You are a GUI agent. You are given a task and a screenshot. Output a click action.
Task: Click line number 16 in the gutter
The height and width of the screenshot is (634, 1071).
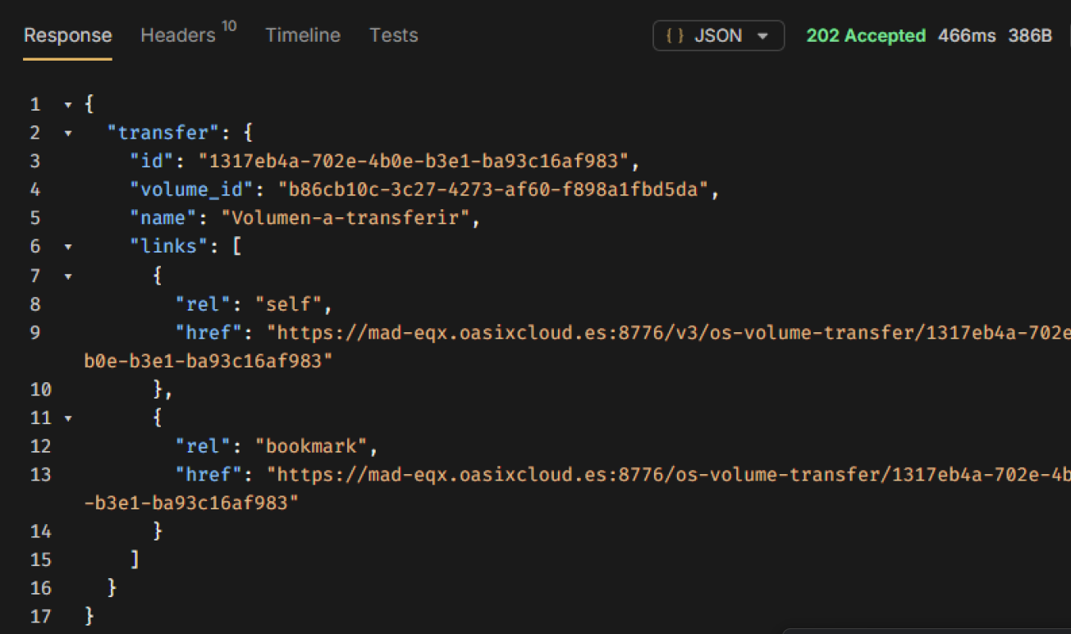40,588
